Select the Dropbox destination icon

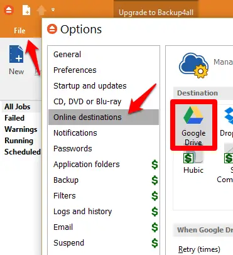[x=228, y=121]
